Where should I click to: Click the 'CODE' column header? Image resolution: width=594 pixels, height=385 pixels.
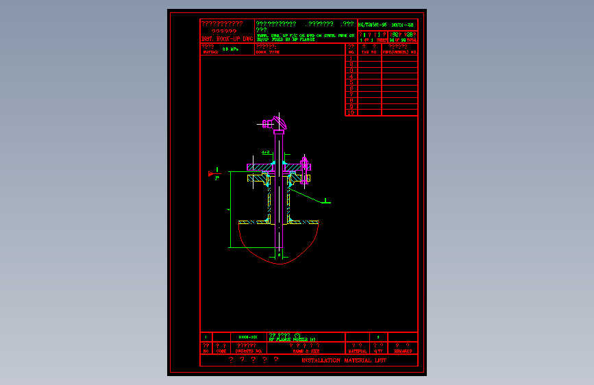(221, 351)
